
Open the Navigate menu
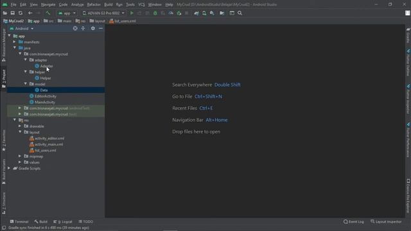pos(48,4)
